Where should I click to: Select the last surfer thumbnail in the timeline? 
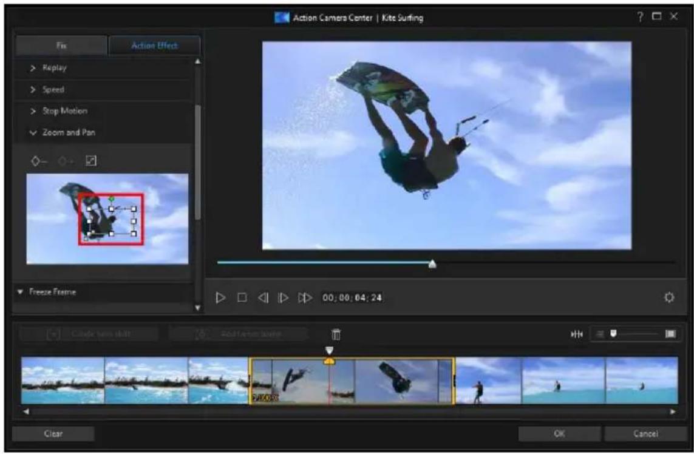(642, 381)
